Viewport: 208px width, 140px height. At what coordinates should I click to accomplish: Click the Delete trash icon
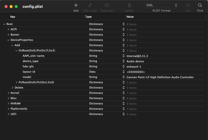point(129,5)
